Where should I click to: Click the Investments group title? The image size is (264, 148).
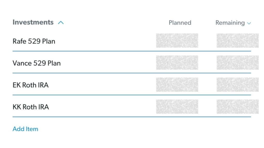click(33, 22)
